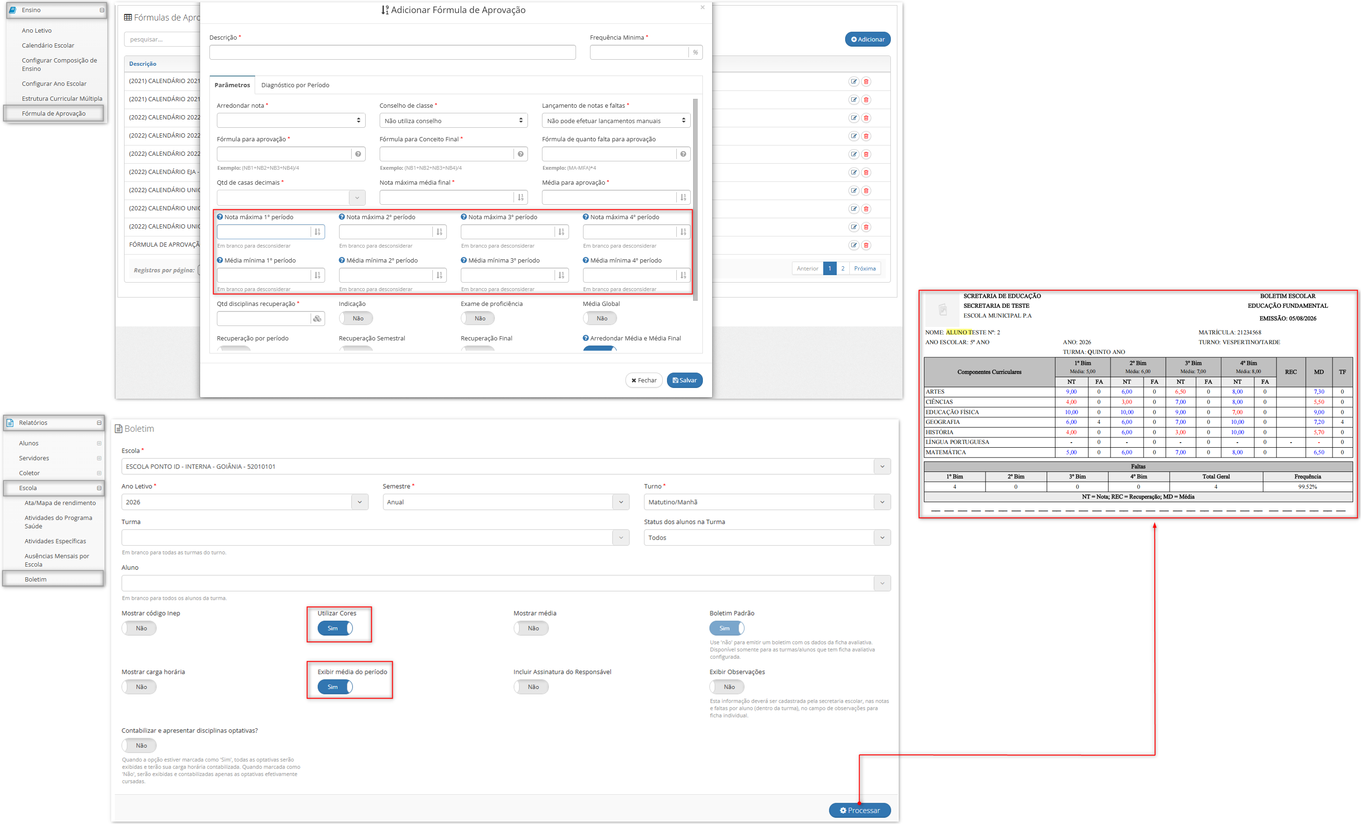
Task: Switch to Diagnóstico por Período tab
Action: [x=295, y=85]
